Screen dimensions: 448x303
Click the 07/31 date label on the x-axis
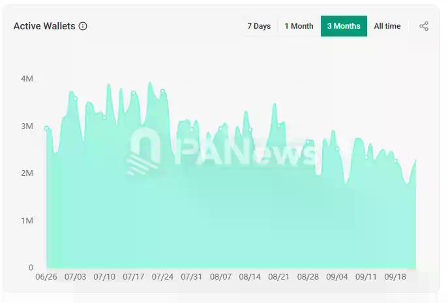click(x=191, y=277)
